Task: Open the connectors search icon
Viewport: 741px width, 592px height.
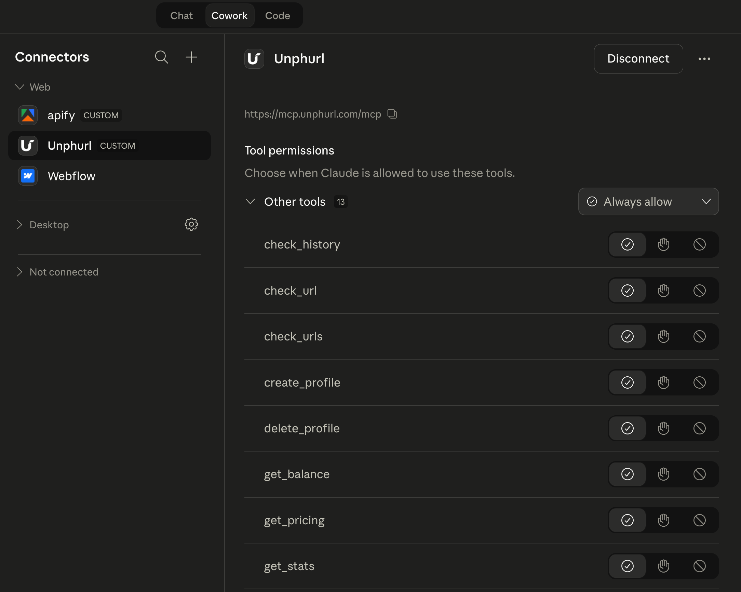Action: point(162,57)
